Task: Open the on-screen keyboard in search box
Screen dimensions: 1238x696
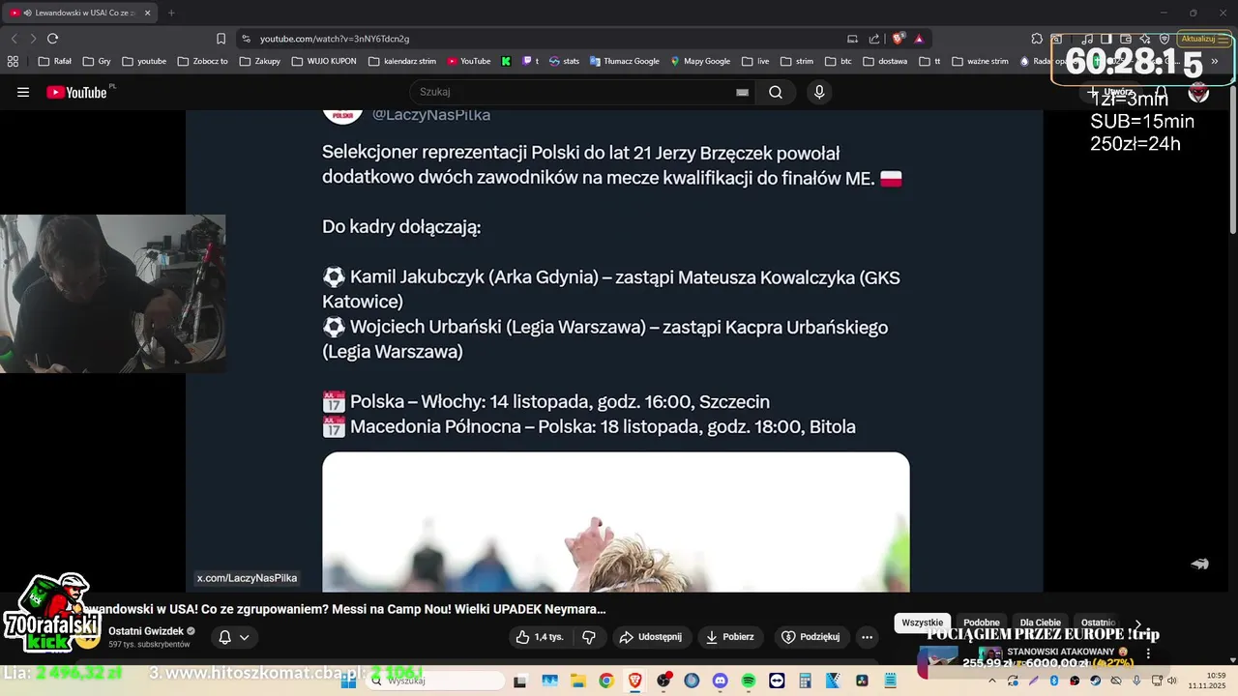Action: coord(742,92)
